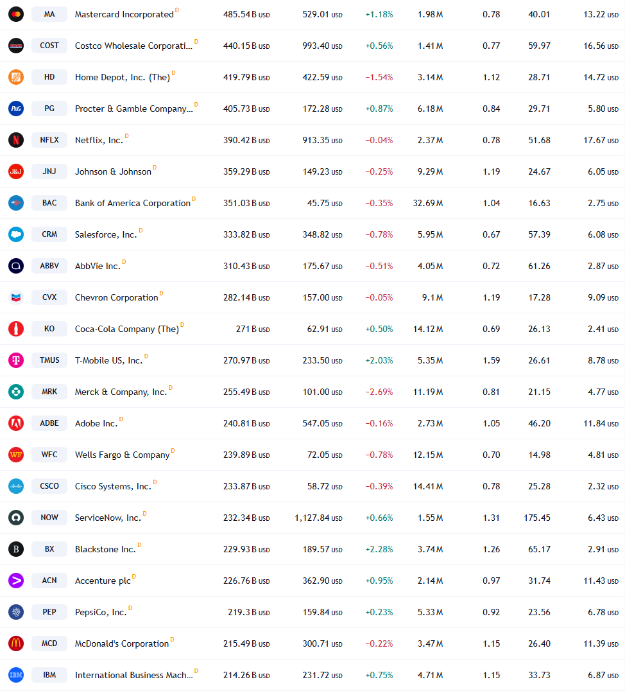Click Procter & Gamble market cap 405.73 B
Screen dimensions: 625x691
246,109
